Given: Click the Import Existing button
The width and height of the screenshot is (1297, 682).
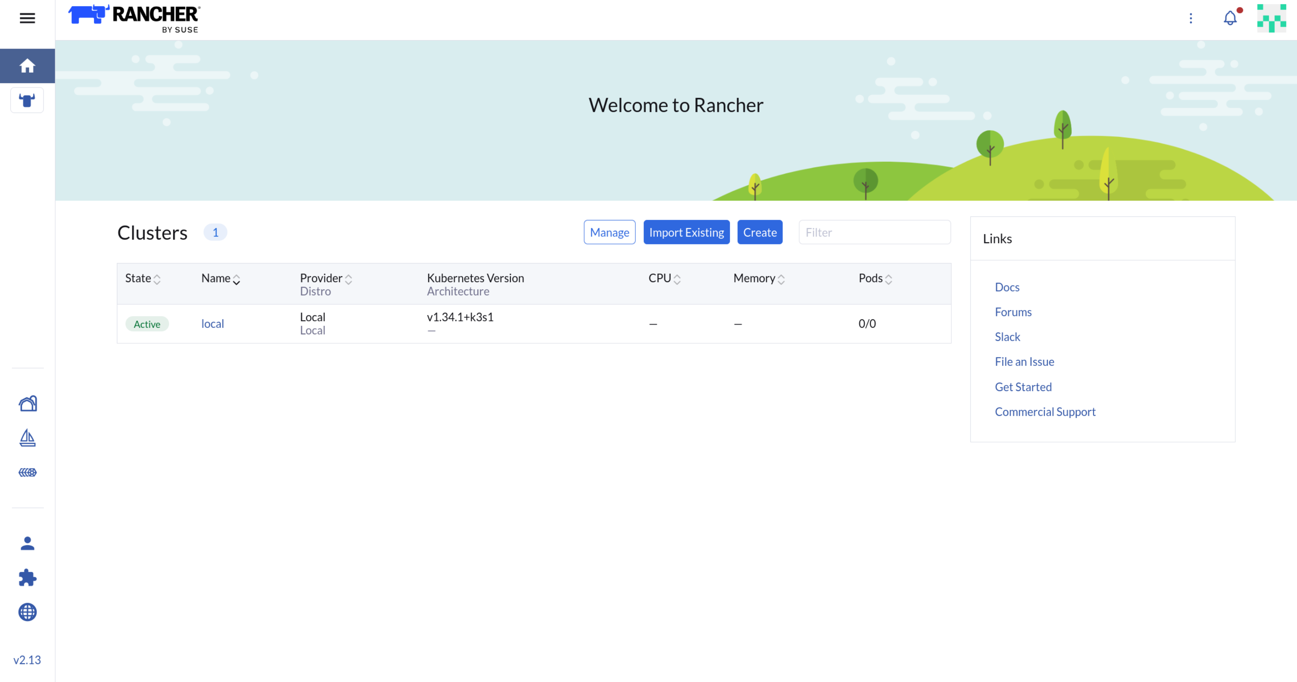Looking at the screenshot, I should tap(686, 232).
